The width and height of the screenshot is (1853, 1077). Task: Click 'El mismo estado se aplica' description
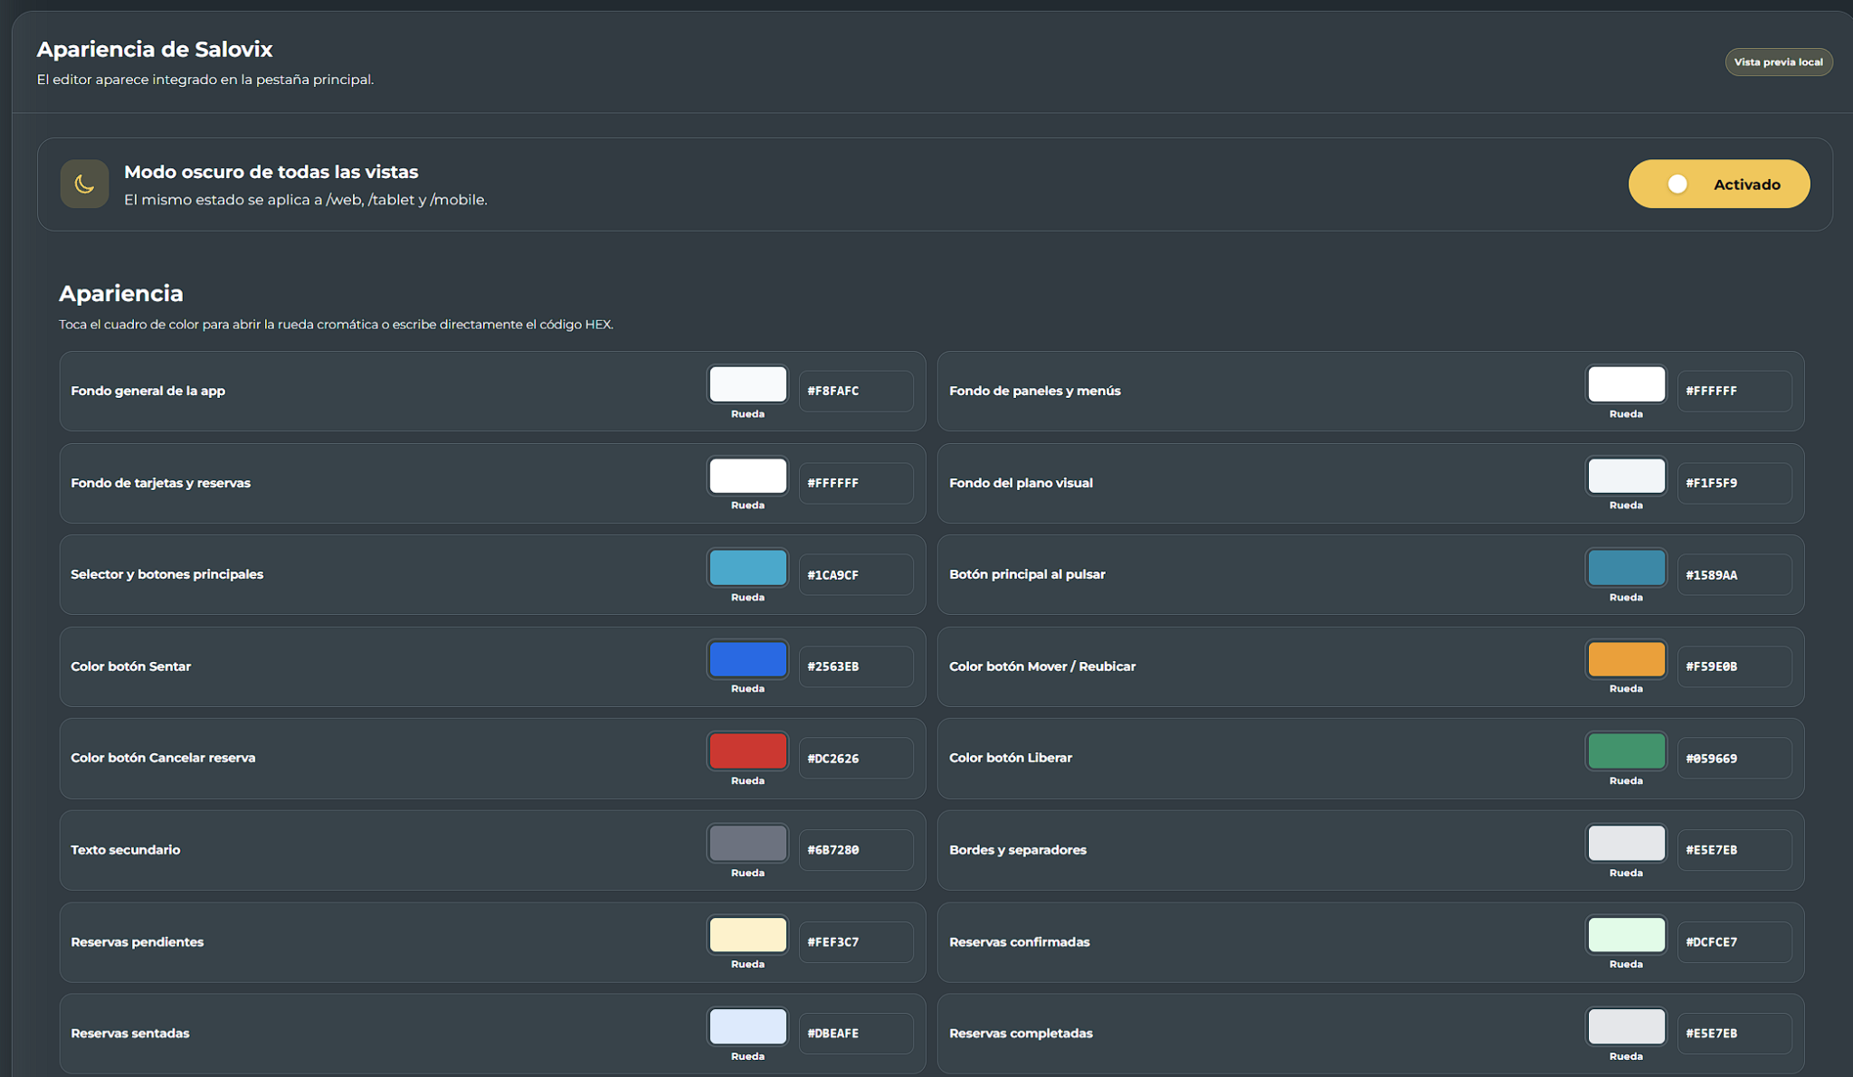click(x=306, y=200)
